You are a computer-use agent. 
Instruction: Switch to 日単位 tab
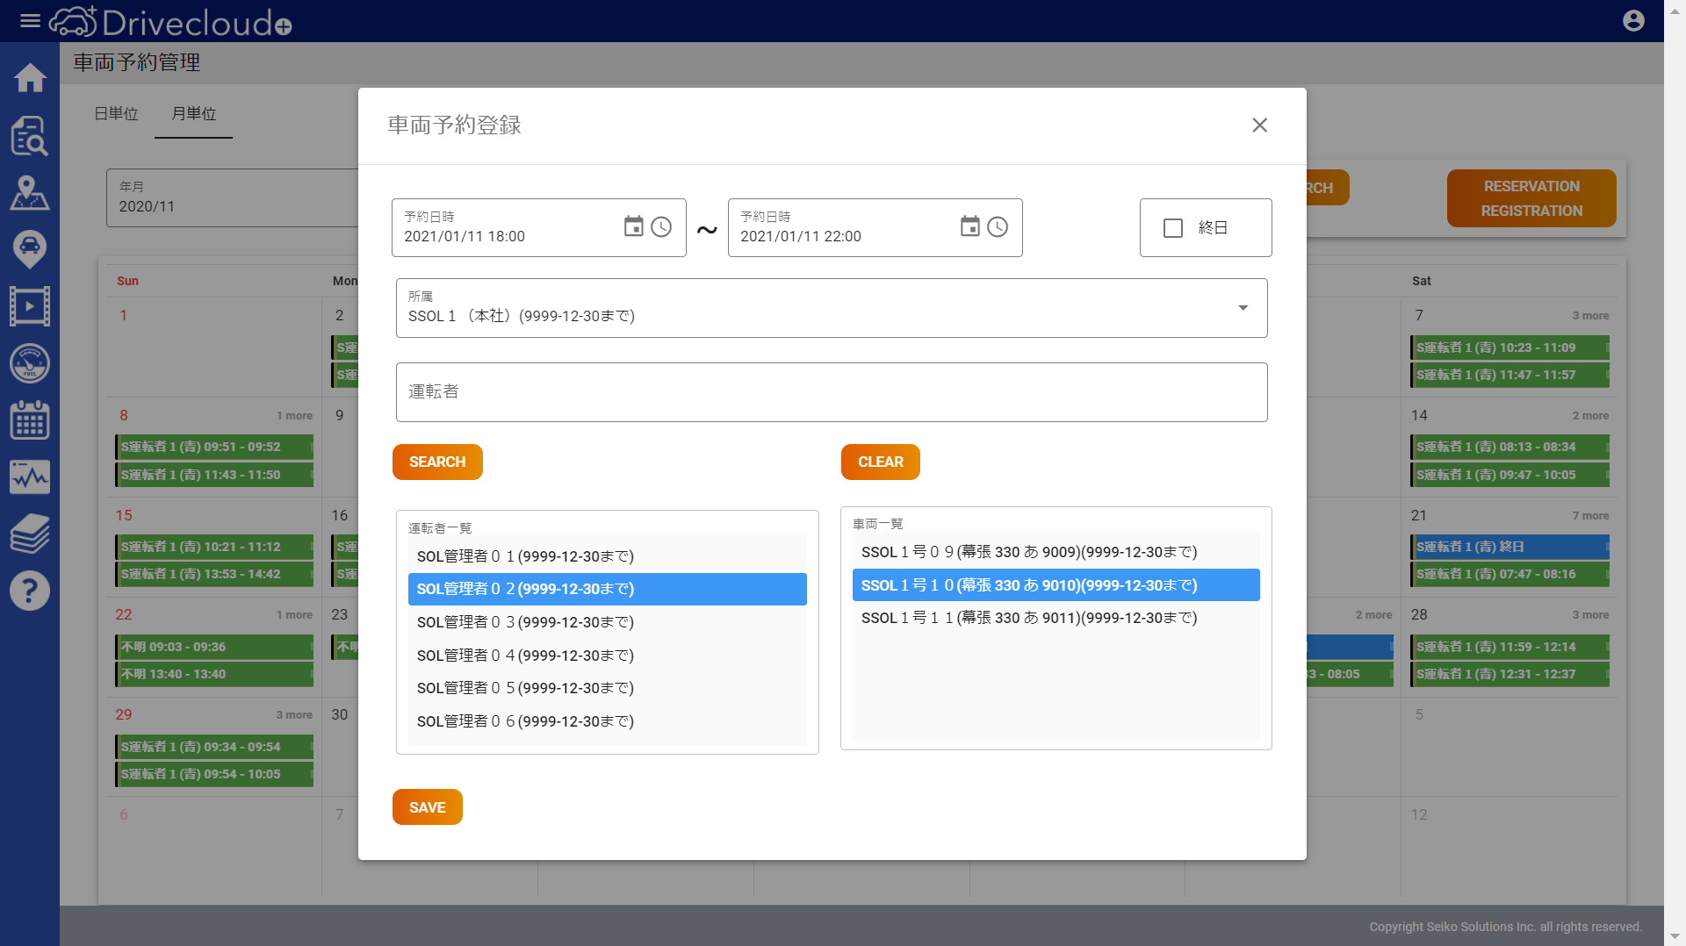[x=116, y=114]
